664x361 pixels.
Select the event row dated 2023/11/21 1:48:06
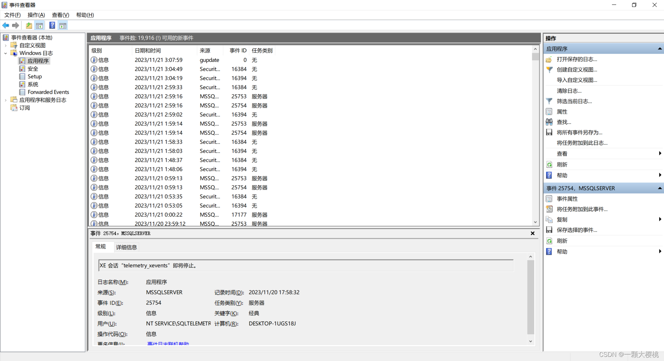pos(310,169)
